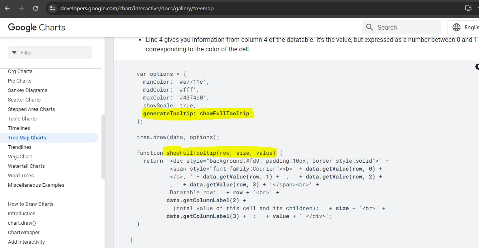Click the minColor: '#e7711c' code line
The height and width of the screenshot is (248, 479).
[x=176, y=82]
